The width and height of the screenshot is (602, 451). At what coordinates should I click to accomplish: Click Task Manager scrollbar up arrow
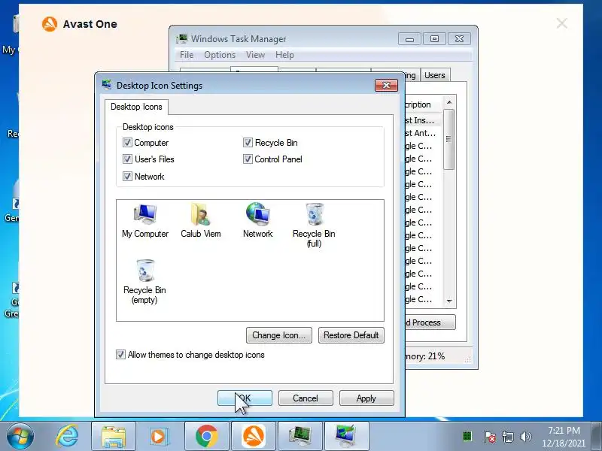448,102
